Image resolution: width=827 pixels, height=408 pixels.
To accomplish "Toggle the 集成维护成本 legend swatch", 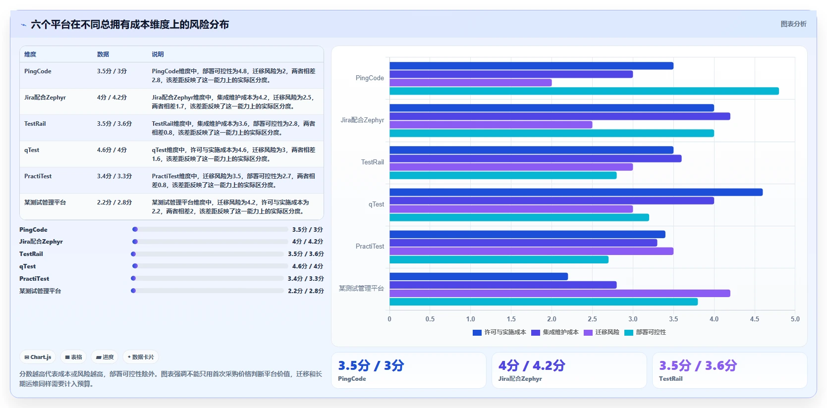I will [x=536, y=333].
